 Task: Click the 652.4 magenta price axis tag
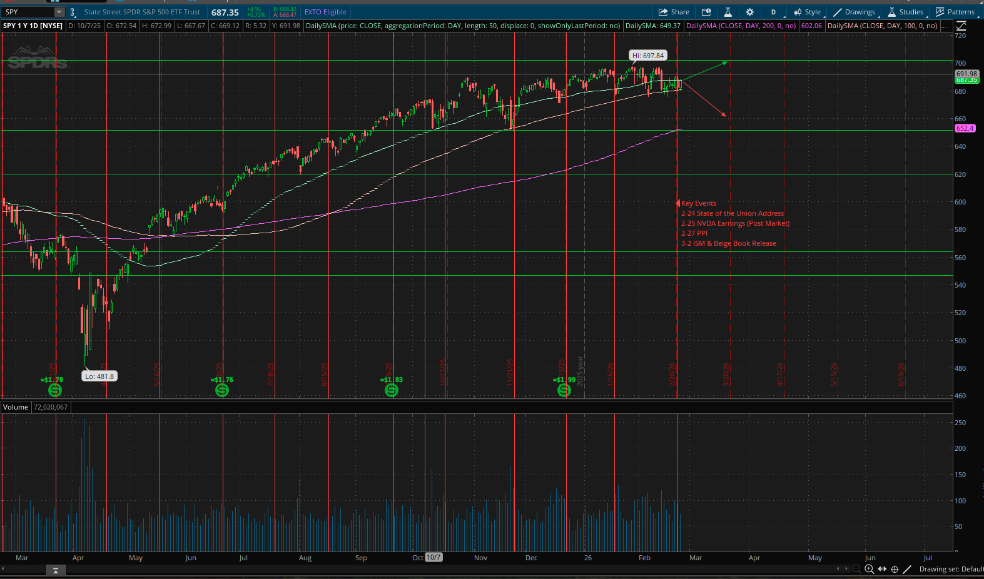click(x=965, y=128)
